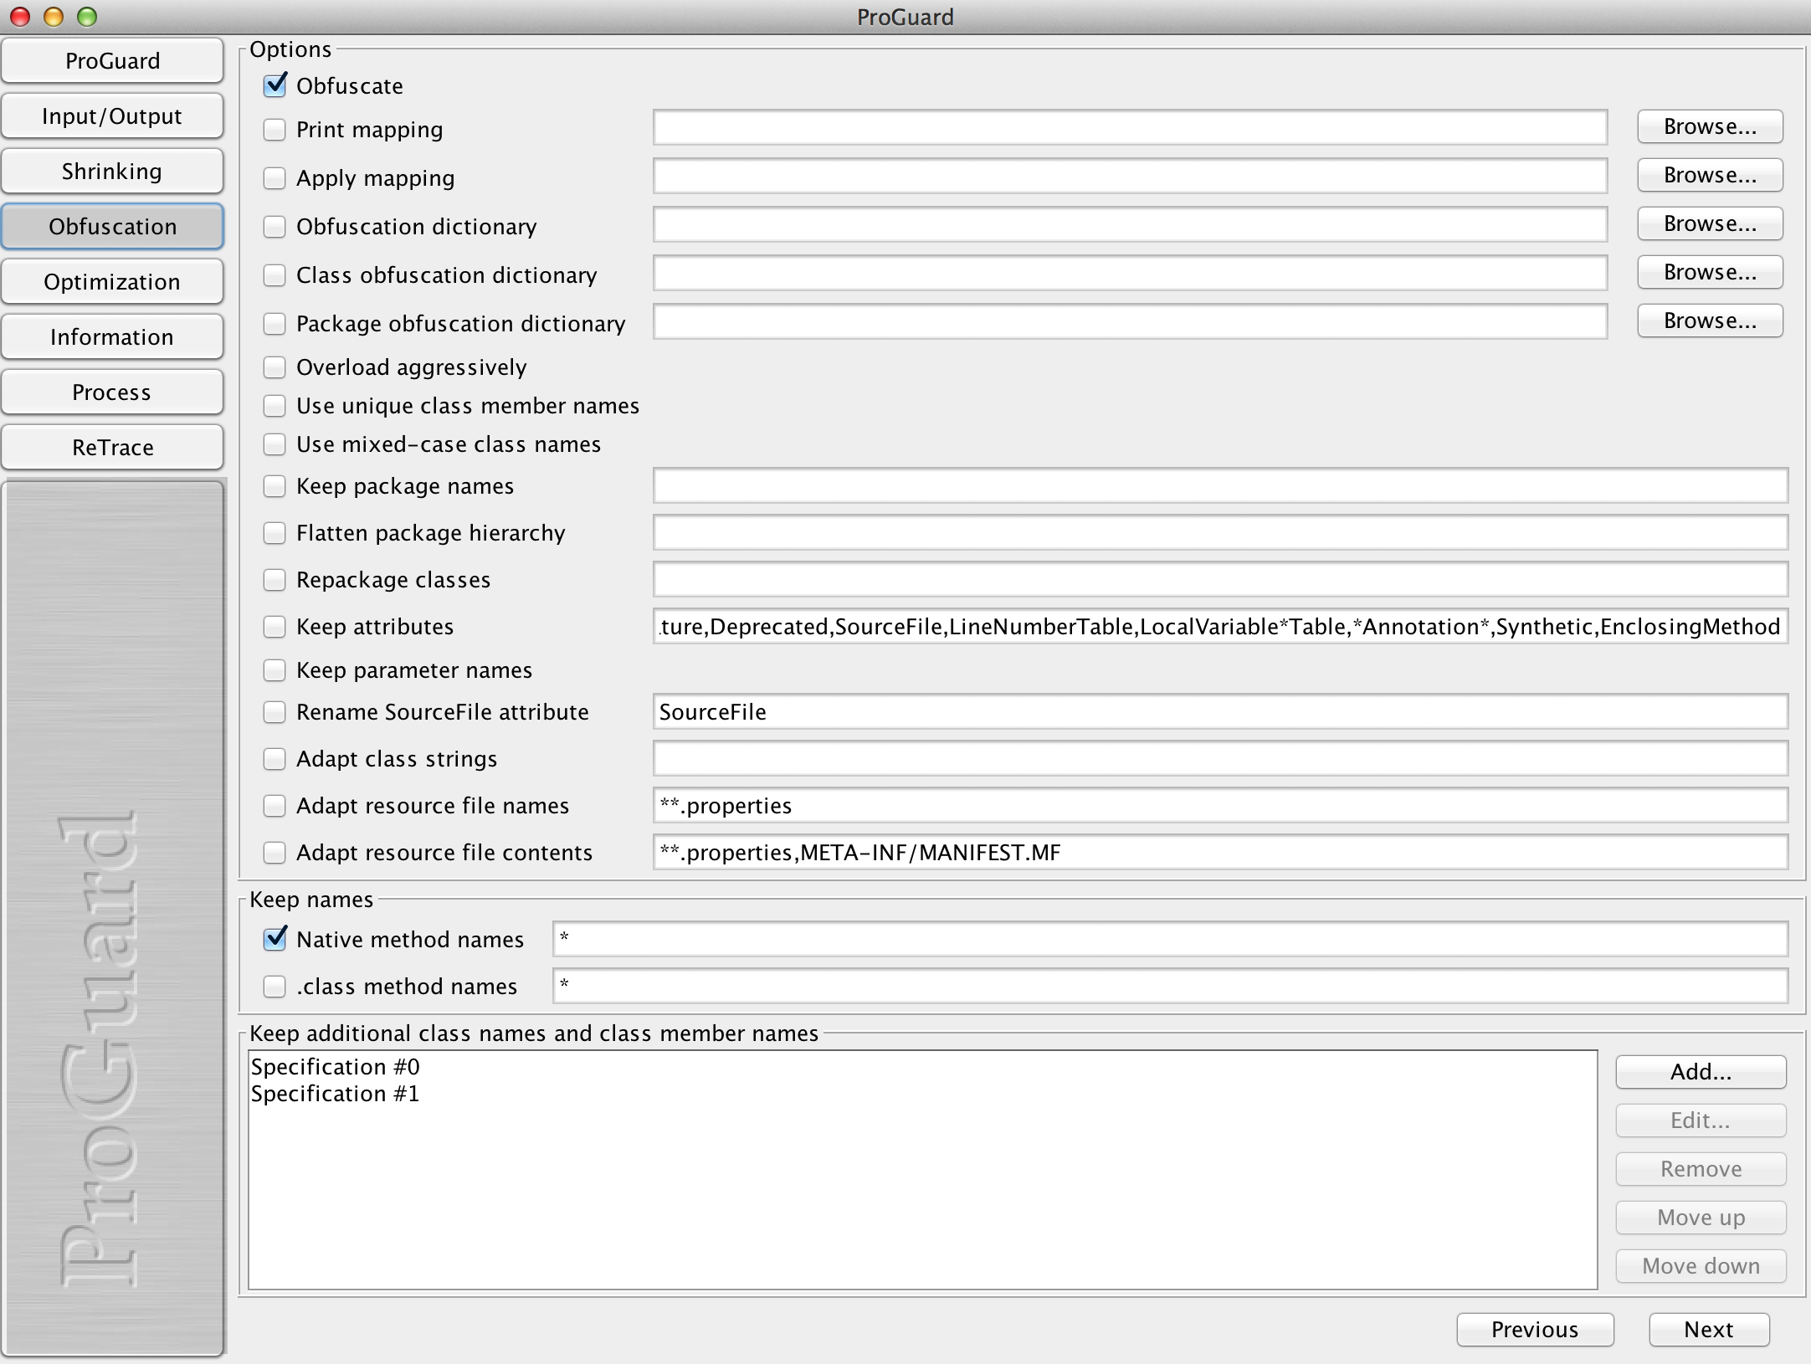Enable Keep parameter names

tap(274, 670)
